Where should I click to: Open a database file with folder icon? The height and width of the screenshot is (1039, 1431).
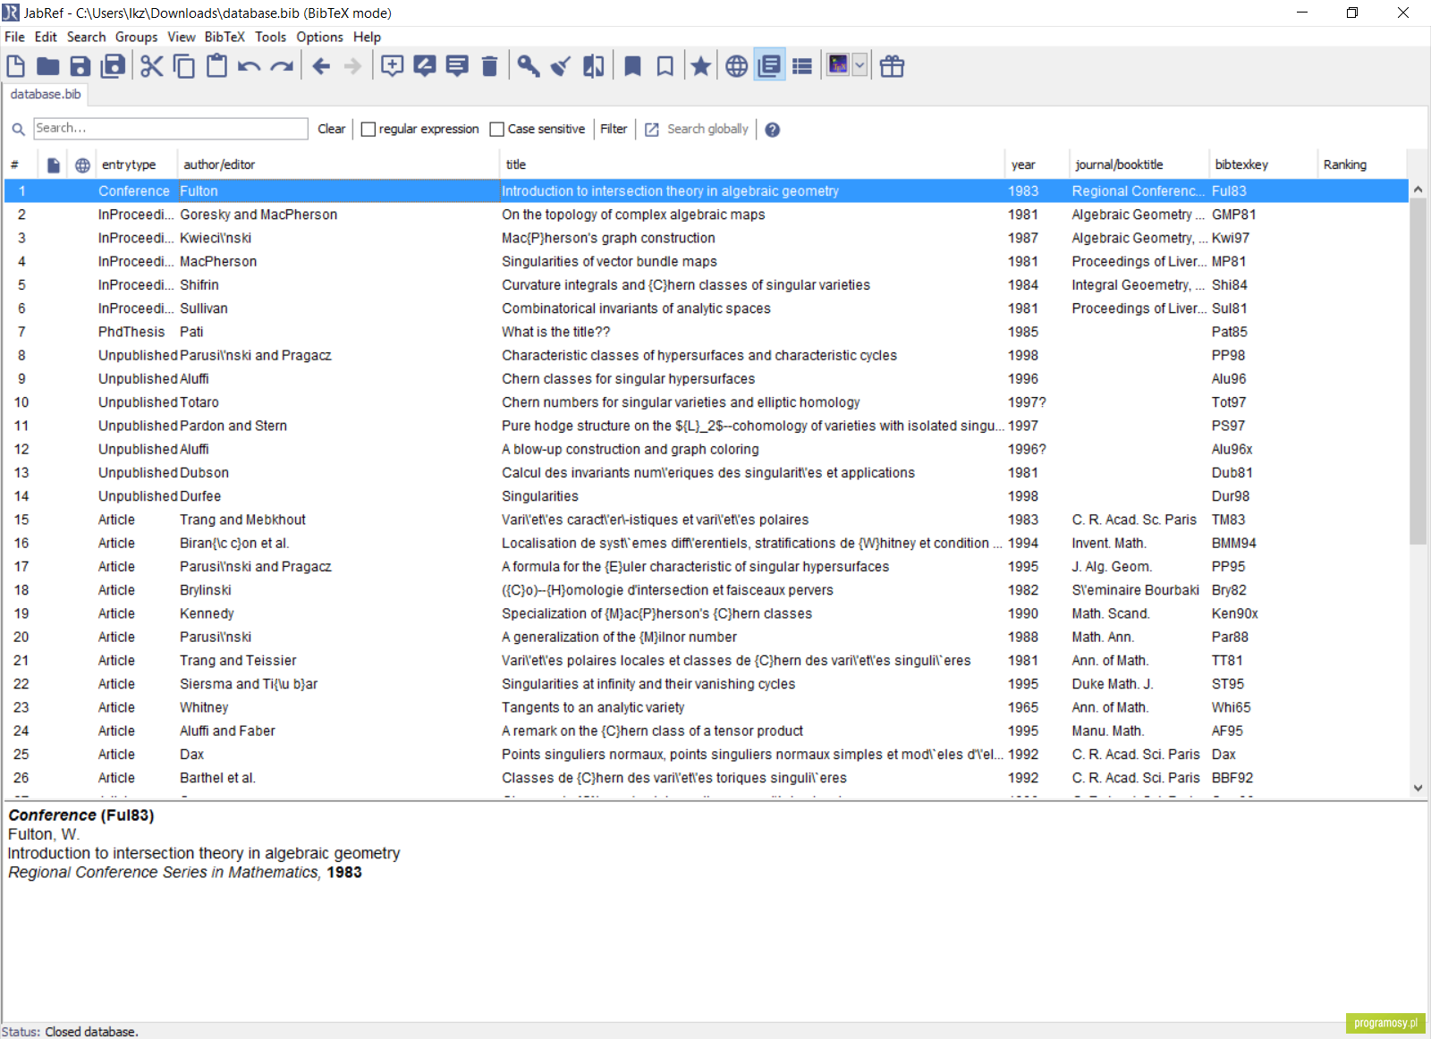click(48, 66)
